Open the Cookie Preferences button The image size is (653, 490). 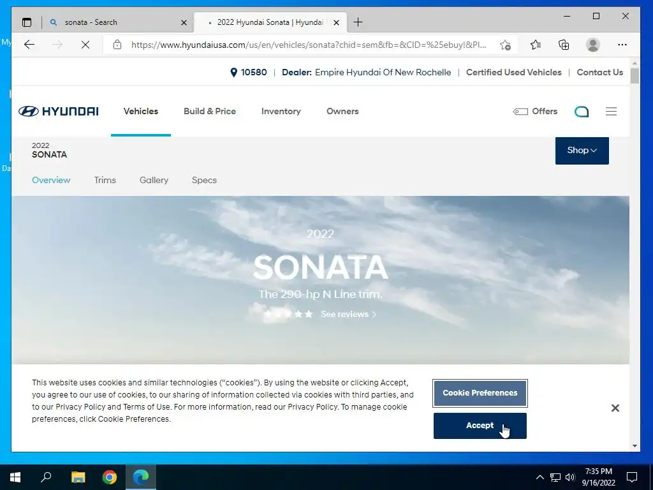click(x=480, y=393)
